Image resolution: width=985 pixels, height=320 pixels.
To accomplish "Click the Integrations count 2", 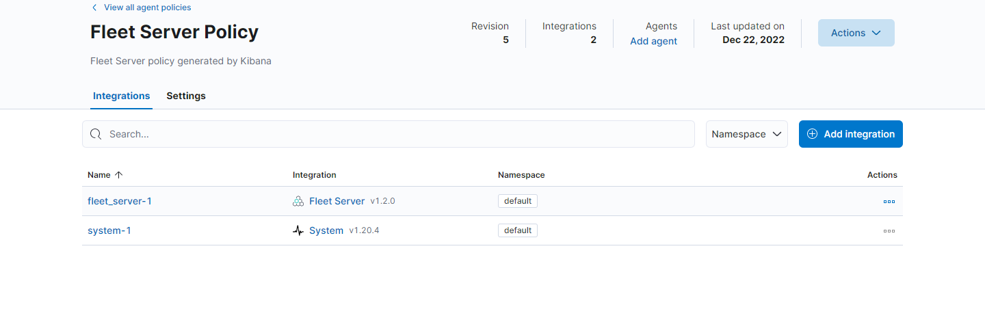I will point(594,40).
